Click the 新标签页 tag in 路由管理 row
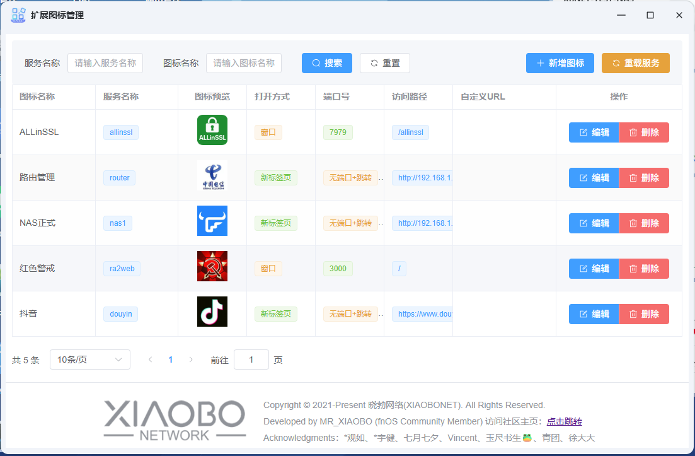Screen dimensions: 695x456 pyautogui.click(x=276, y=178)
